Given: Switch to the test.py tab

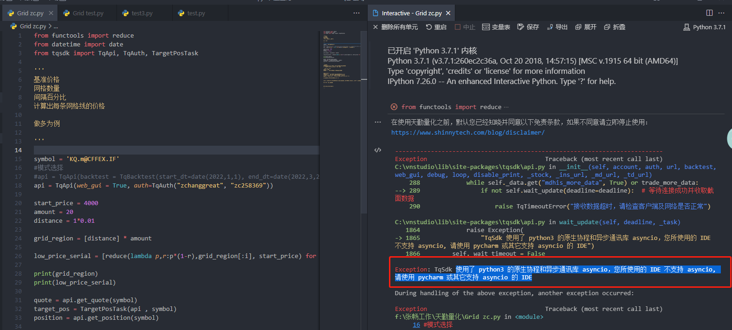Looking at the screenshot, I should click(x=196, y=13).
